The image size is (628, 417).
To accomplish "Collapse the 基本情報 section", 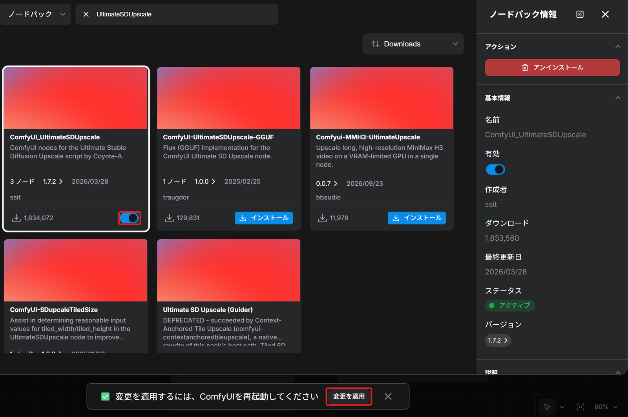I will point(618,98).
